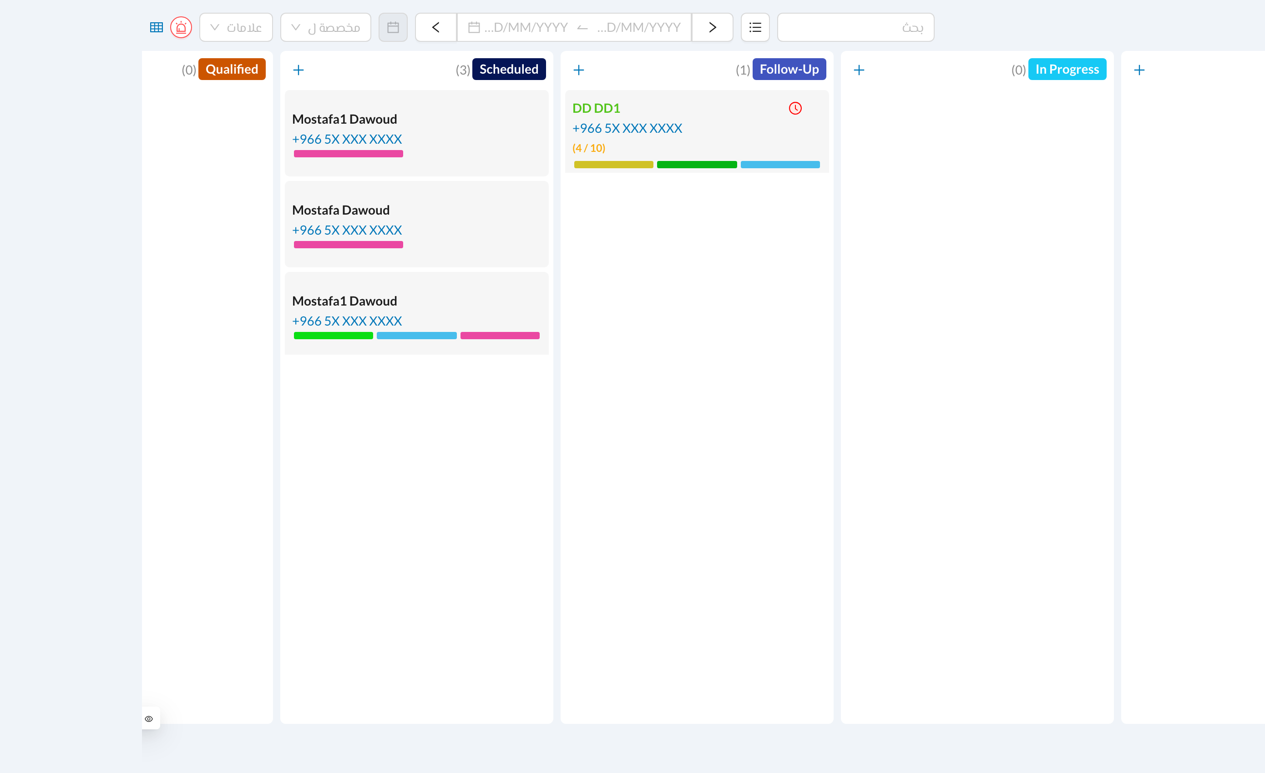This screenshot has height=773, width=1265.
Task: Click the Scheduled stage label
Action: [x=509, y=69]
